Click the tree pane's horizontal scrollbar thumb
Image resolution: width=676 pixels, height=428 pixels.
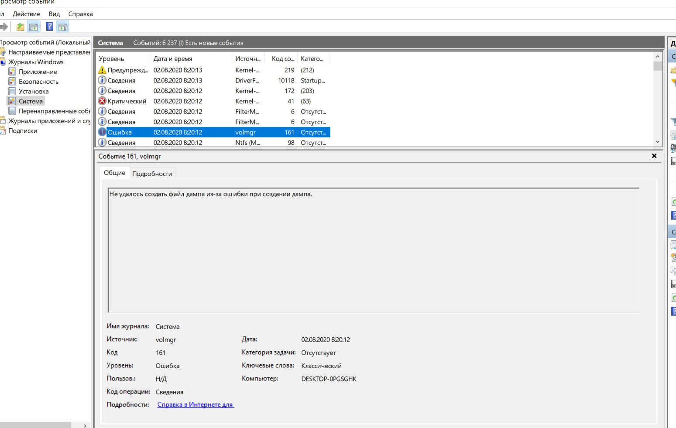click(x=35, y=425)
